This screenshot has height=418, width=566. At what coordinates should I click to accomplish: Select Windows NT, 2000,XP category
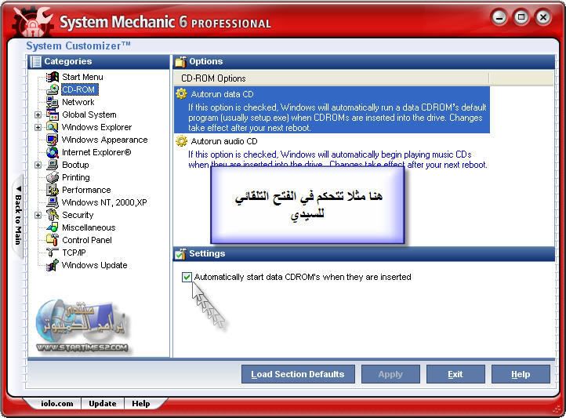click(x=104, y=202)
